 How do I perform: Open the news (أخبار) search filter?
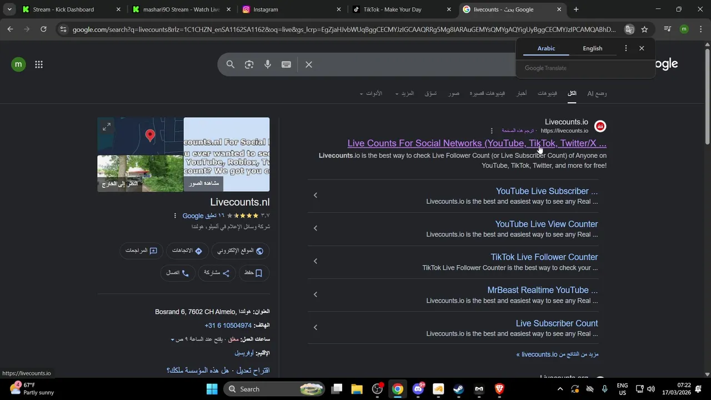(522, 93)
